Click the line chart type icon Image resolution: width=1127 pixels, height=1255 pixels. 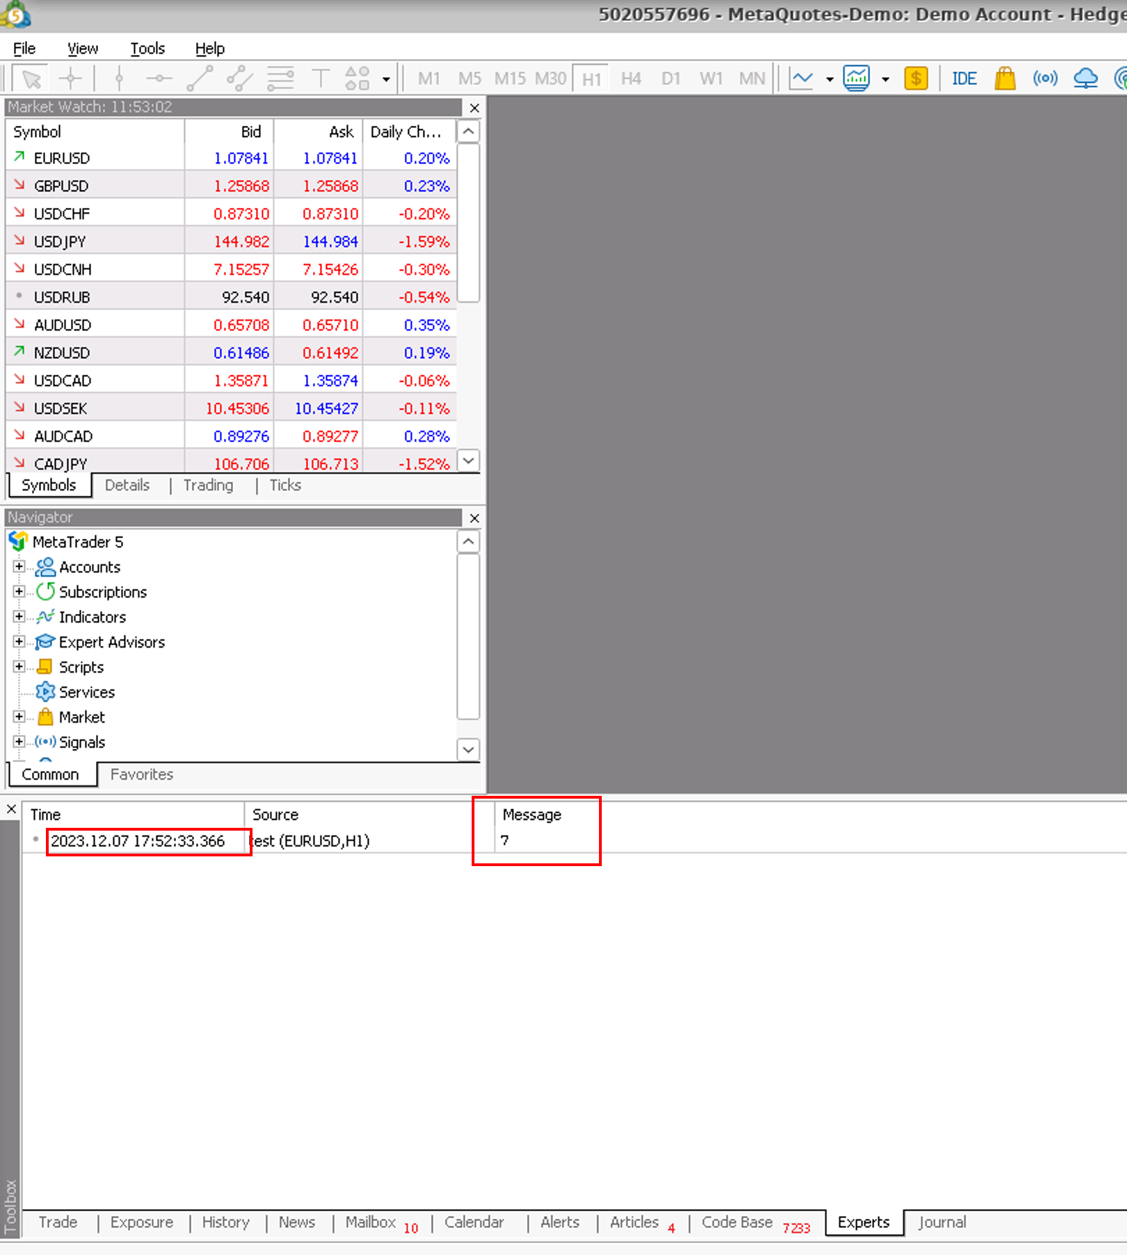click(801, 79)
